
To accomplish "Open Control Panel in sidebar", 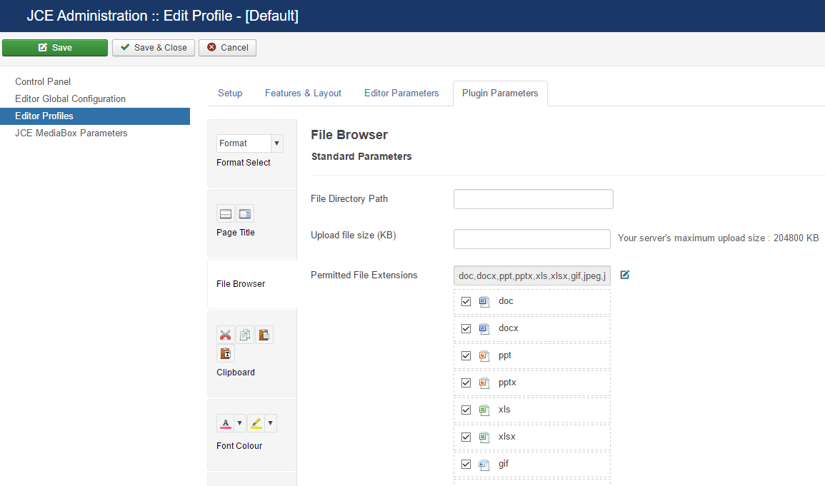I will click(x=43, y=81).
